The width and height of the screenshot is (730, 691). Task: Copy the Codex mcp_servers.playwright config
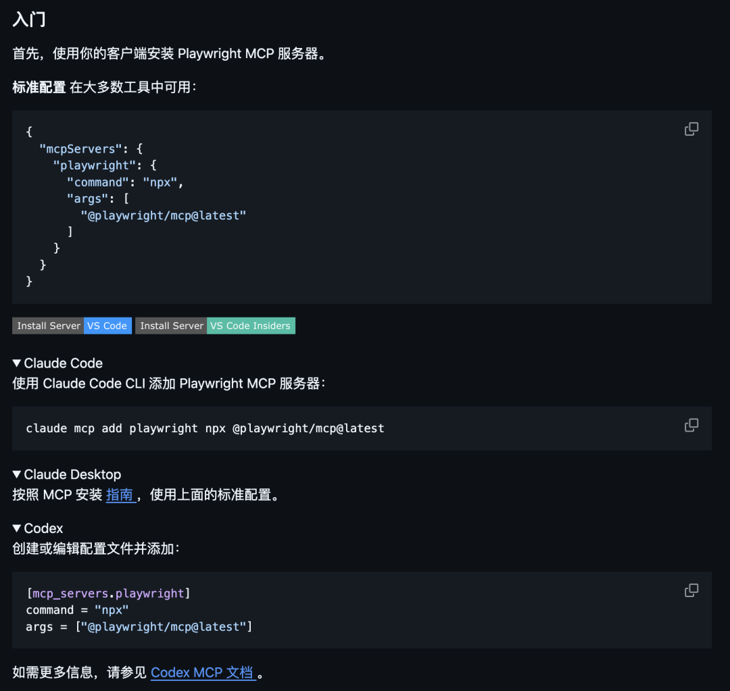click(x=691, y=590)
